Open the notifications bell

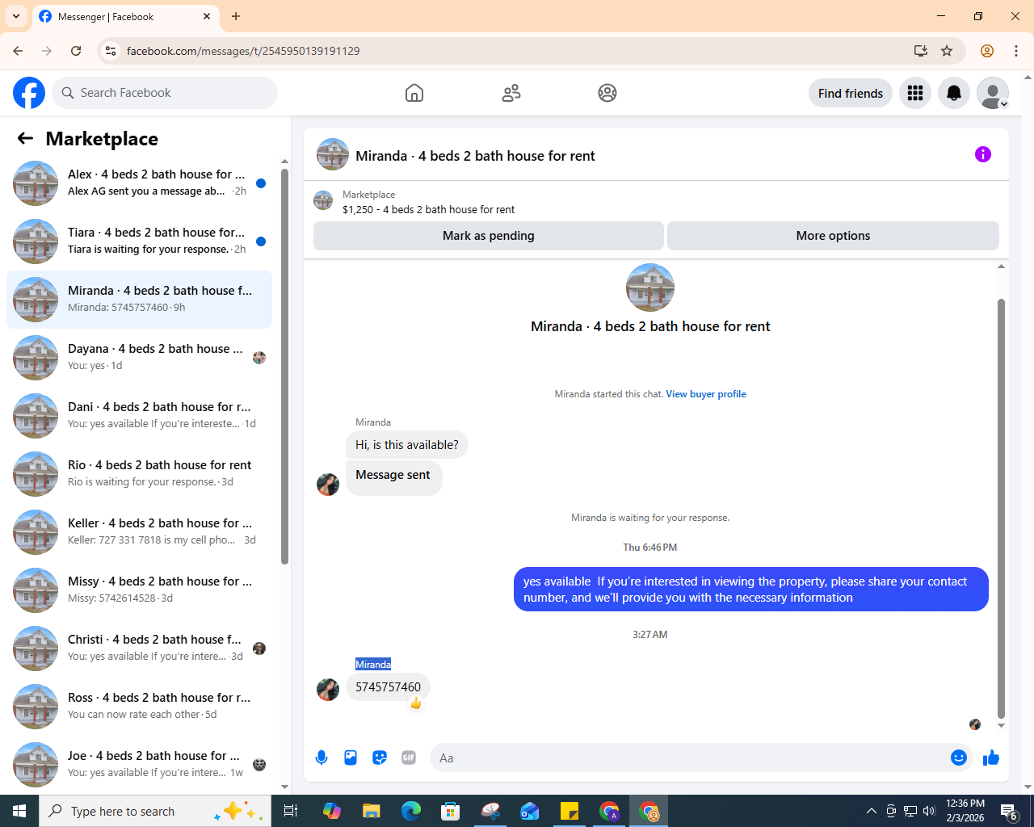click(x=954, y=93)
